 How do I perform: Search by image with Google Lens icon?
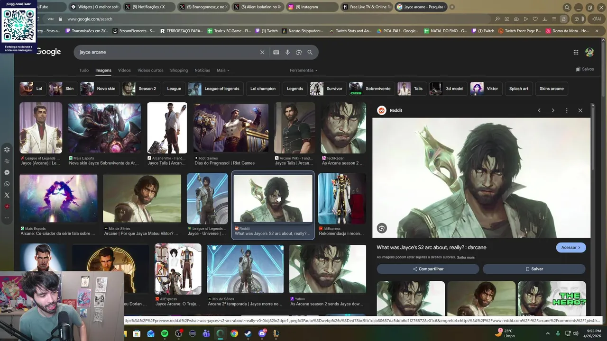point(299,52)
